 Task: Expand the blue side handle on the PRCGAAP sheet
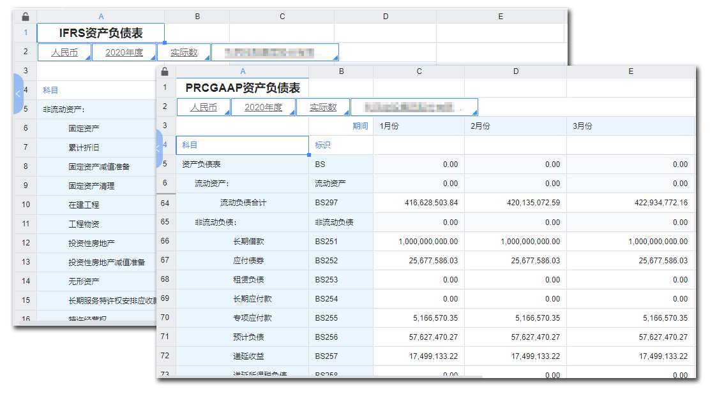click(159, 149)
